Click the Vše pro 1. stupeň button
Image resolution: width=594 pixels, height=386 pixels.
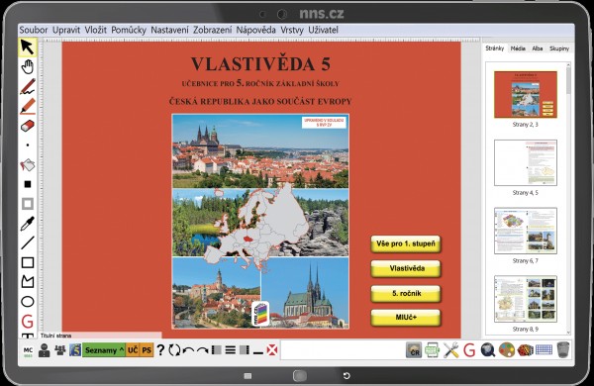[x=406, y=243]
